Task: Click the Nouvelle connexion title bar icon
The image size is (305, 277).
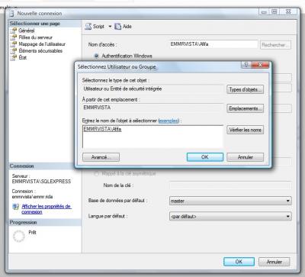Action: pyautogui.click(x=11, y=13)
